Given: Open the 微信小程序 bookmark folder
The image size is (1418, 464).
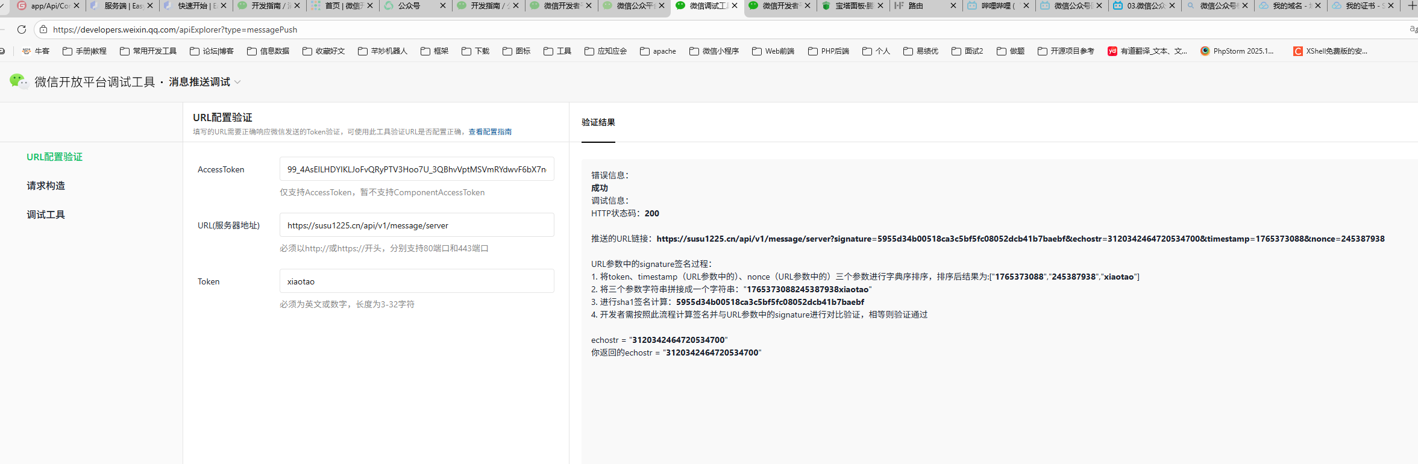Looking at the screenshot, I should point(714,51).
